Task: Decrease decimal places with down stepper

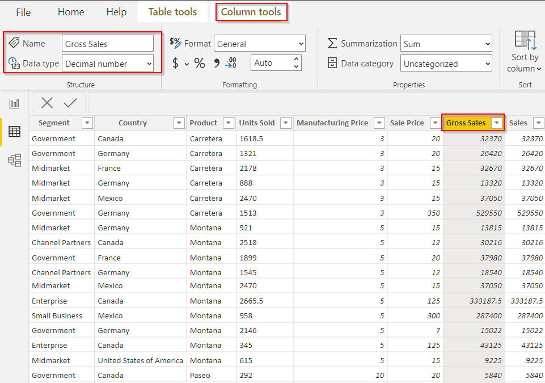Action: (296, 66)
